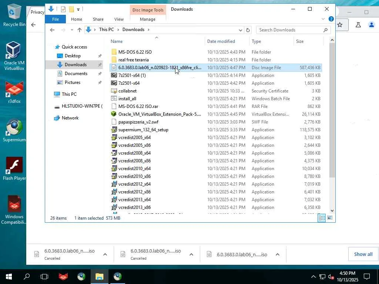This screenshot has height=284, width=379.
Task: Select supermium_132_64_setup application
Action: tap(216, 130)
